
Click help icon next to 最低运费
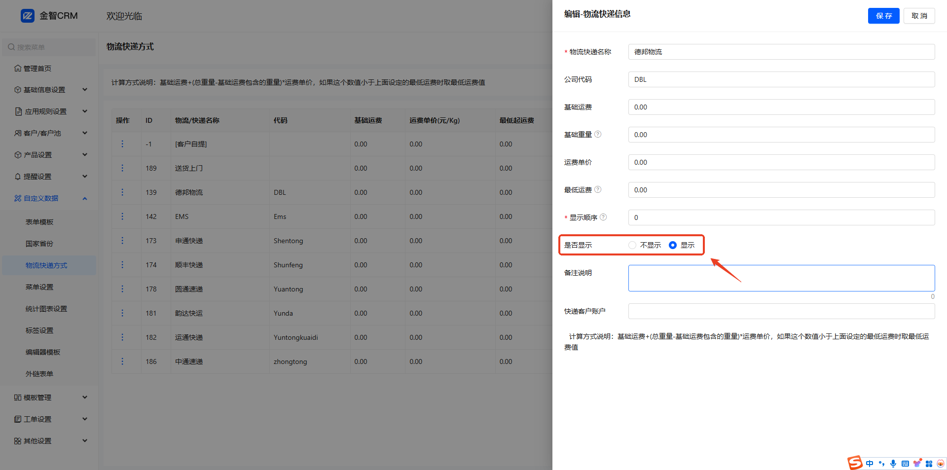598,189
